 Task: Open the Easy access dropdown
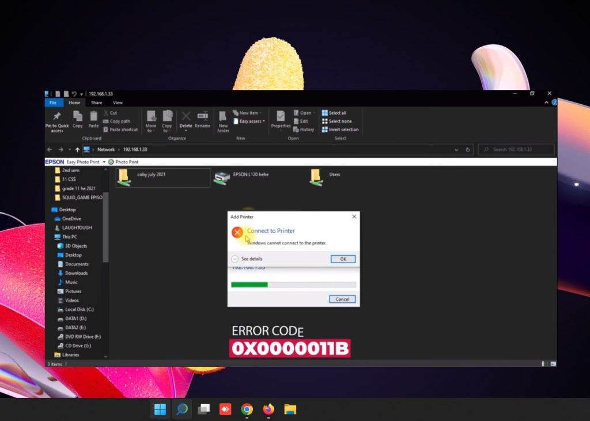click(252, 122)
